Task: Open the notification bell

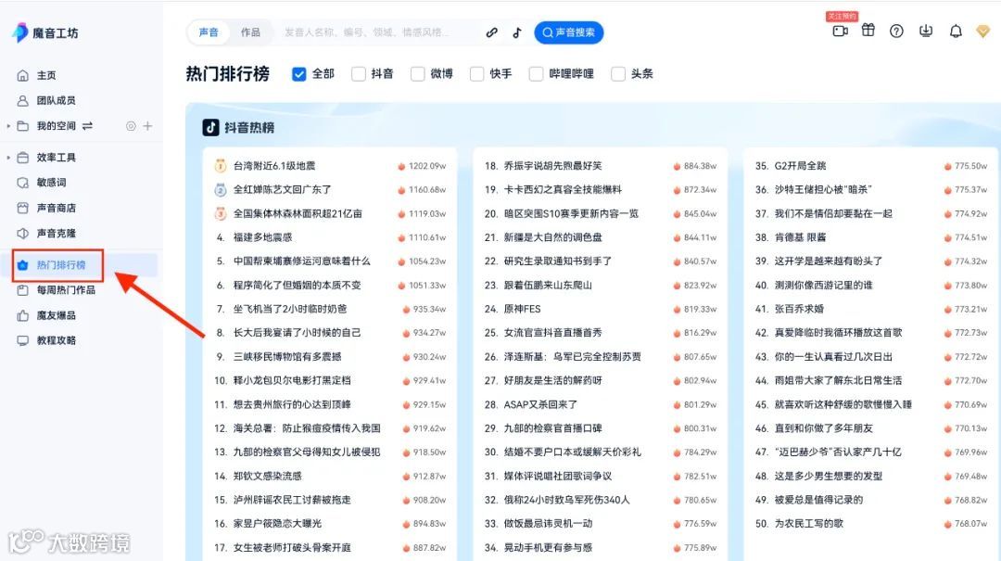Action: click(x=956, y=31)
